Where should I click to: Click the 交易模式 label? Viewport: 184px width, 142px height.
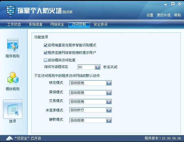pyautogui.click(x=56, y=101)
